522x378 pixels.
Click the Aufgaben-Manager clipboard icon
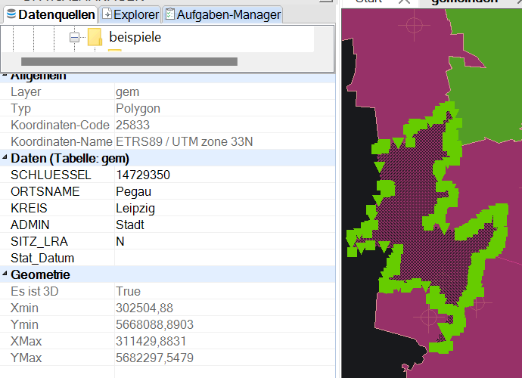(x=169, y=14)
